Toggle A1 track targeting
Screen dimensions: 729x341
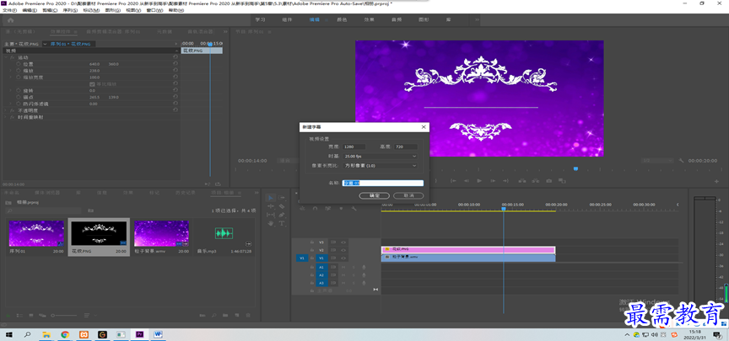321,267
